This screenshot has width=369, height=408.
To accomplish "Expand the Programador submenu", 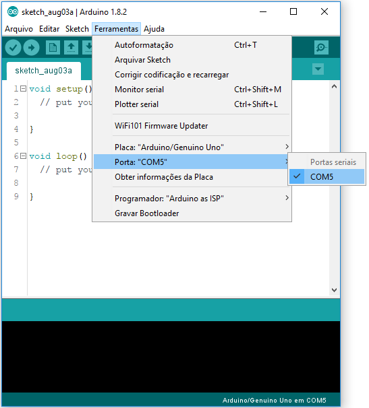I will click(192, 198).
